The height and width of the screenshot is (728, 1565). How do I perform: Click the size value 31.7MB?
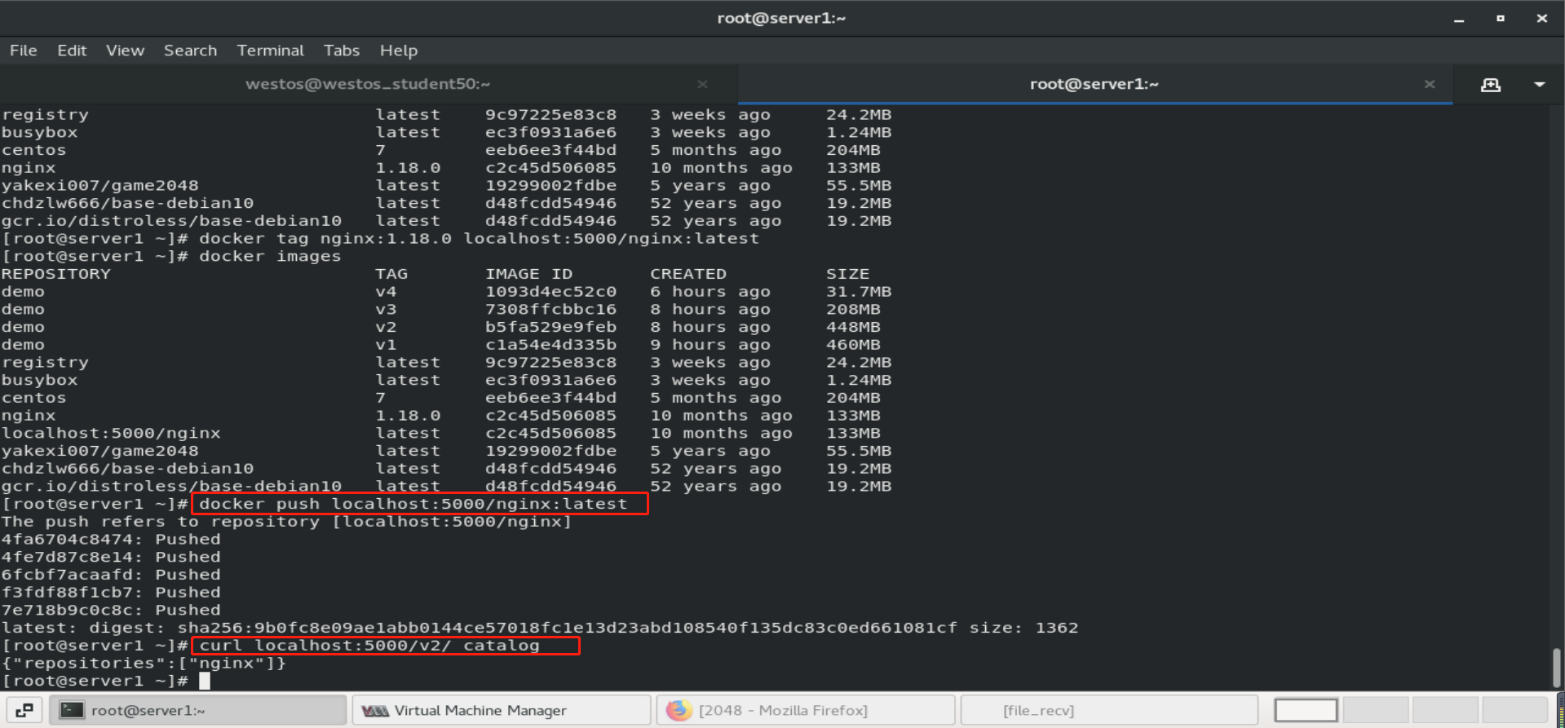coord(859,292)
